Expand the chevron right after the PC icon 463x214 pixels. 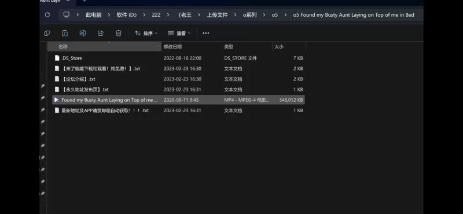coord(78,15)
